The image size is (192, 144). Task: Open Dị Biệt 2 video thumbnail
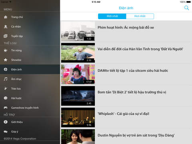click(78, 96)
